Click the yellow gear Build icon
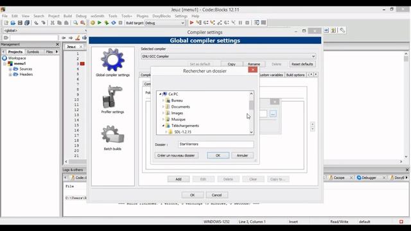 [92, 23]
